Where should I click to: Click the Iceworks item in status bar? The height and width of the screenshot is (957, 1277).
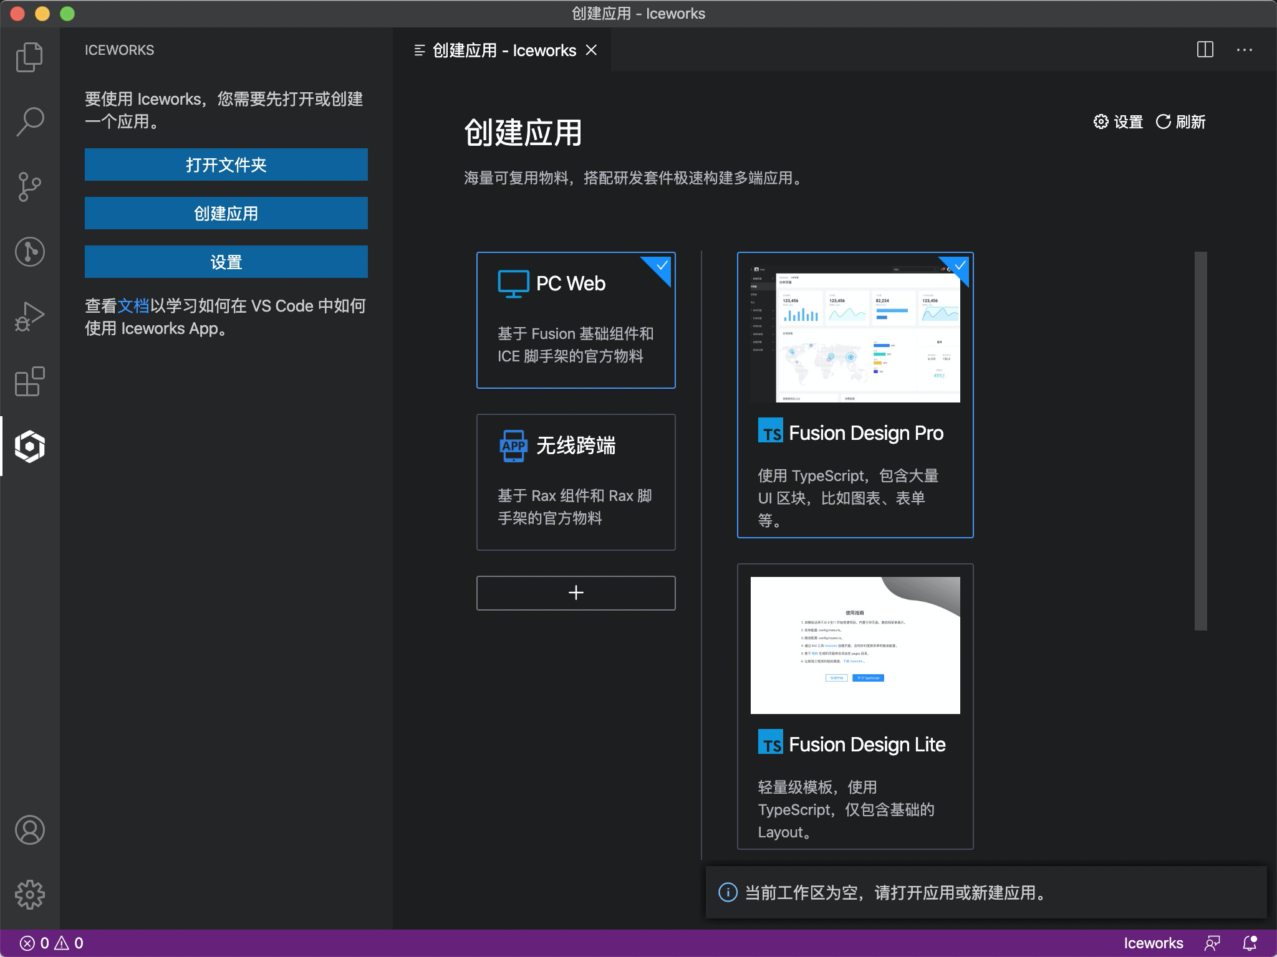(1153, 943)
